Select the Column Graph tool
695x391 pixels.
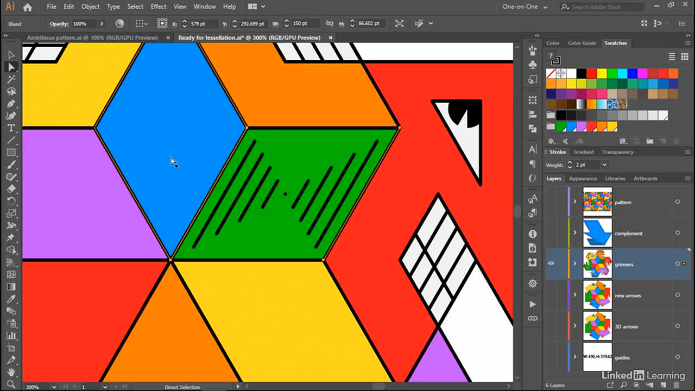click(x=11, y=336)
